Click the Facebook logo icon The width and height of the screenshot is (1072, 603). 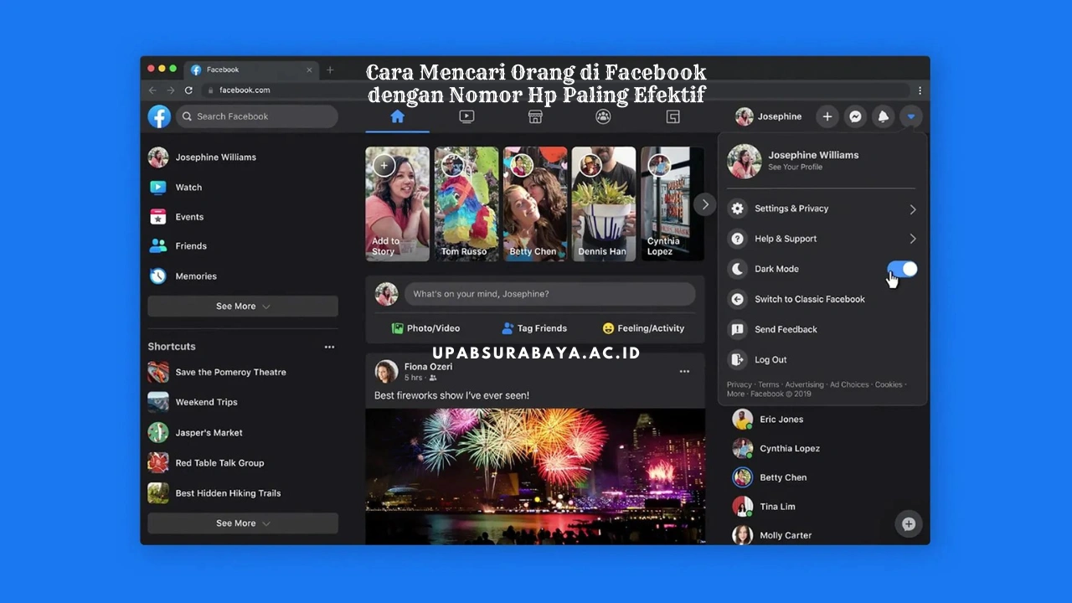click(159, 116)
